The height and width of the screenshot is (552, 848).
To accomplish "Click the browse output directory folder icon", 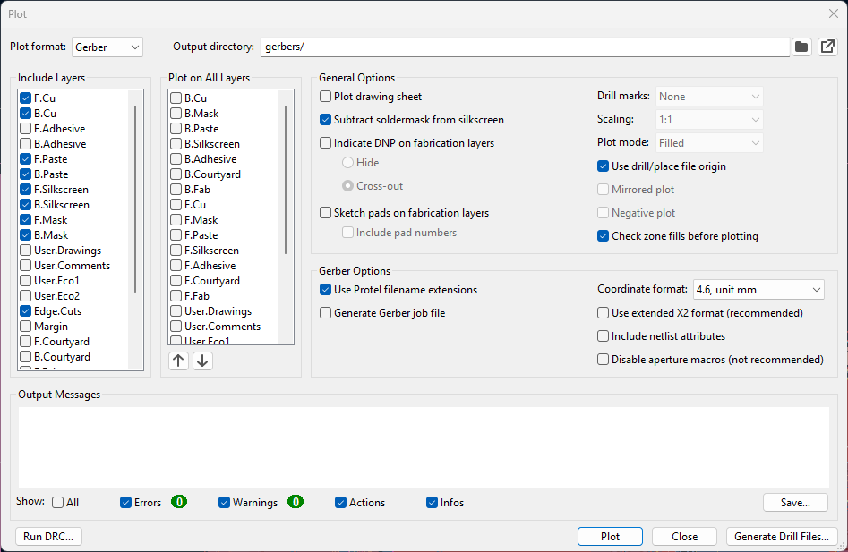I will click(801, 47).
